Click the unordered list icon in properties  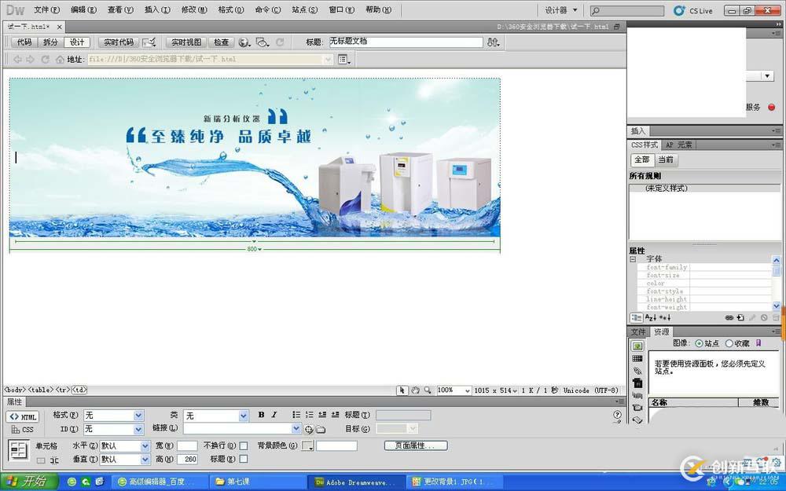tap(296, 415)
